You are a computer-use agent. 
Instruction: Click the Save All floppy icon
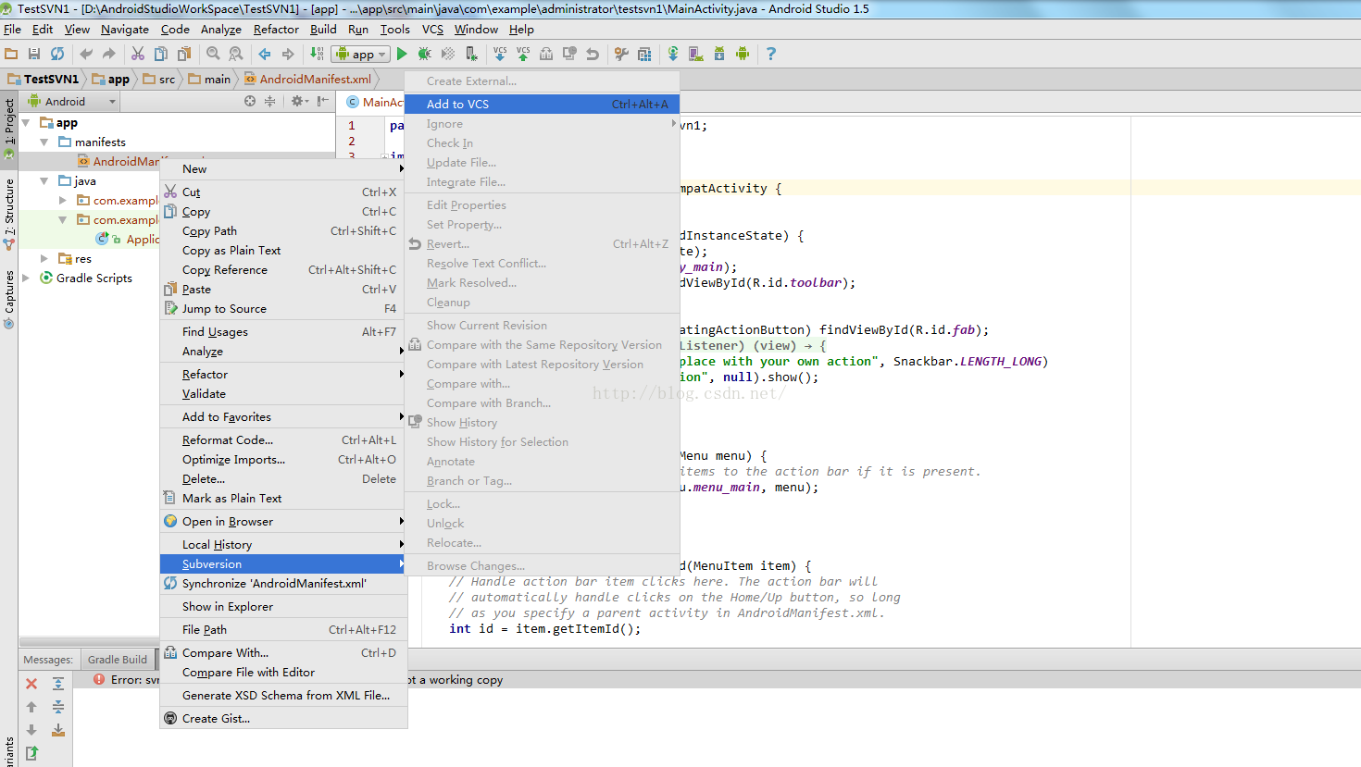click(x=34, y=54)
